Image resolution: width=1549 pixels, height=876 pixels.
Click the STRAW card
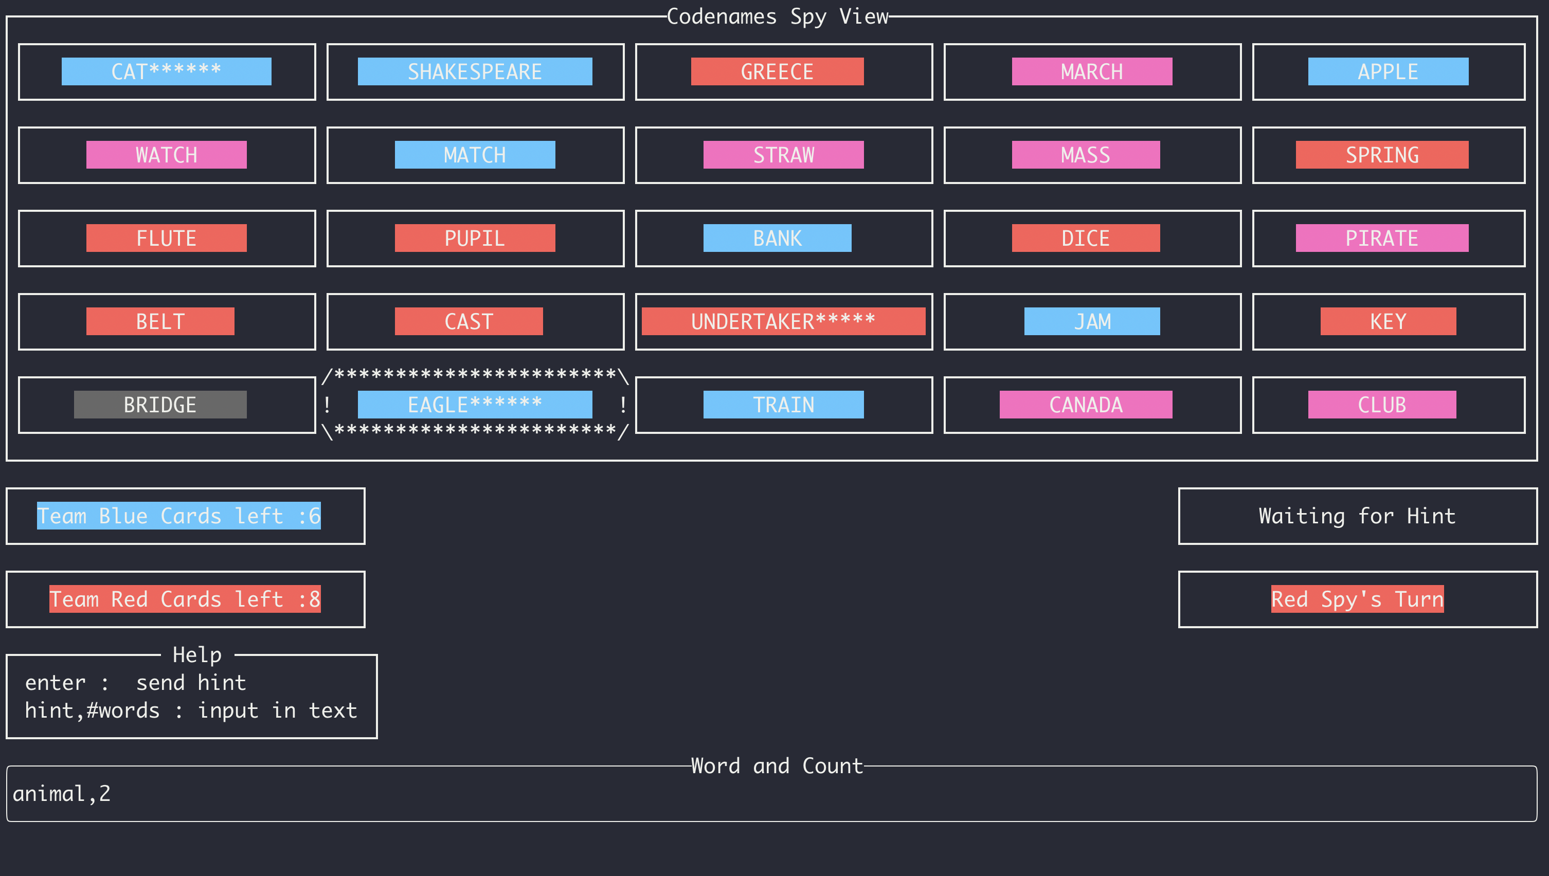[x=784, y=155]
